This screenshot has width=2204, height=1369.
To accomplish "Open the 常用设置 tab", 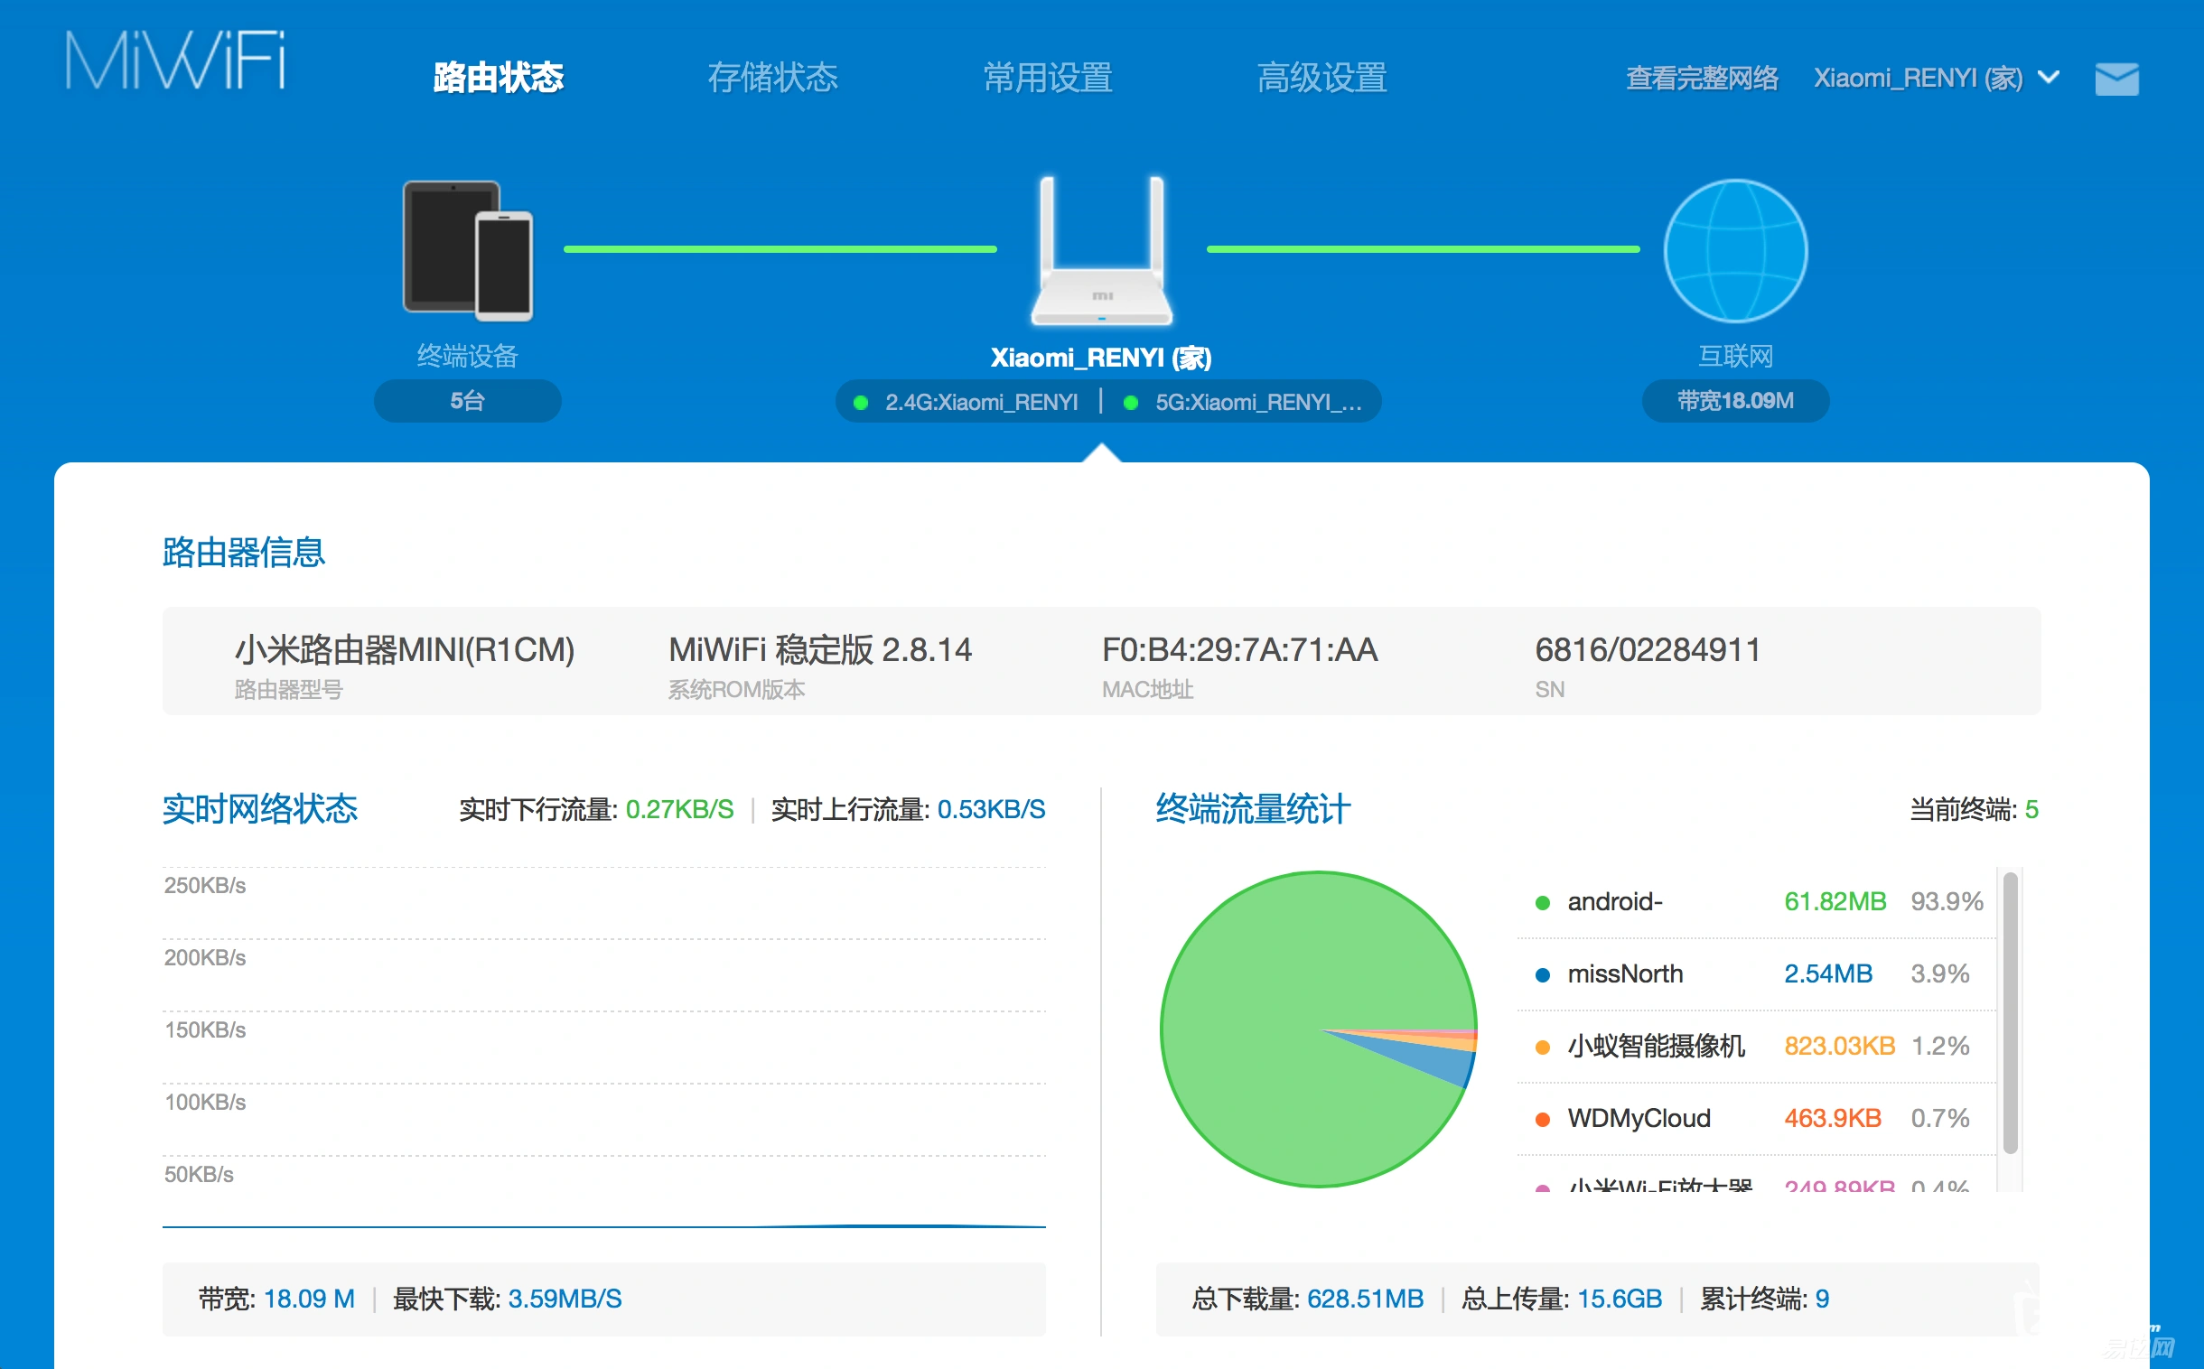I will [x=1048, y=78].
